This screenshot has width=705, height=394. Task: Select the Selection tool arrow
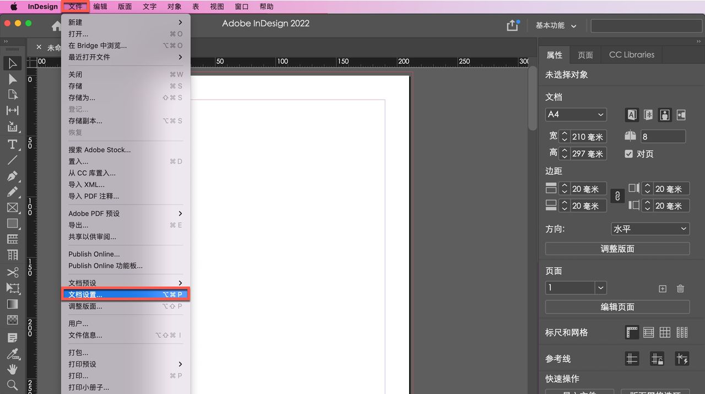(12, 63)
